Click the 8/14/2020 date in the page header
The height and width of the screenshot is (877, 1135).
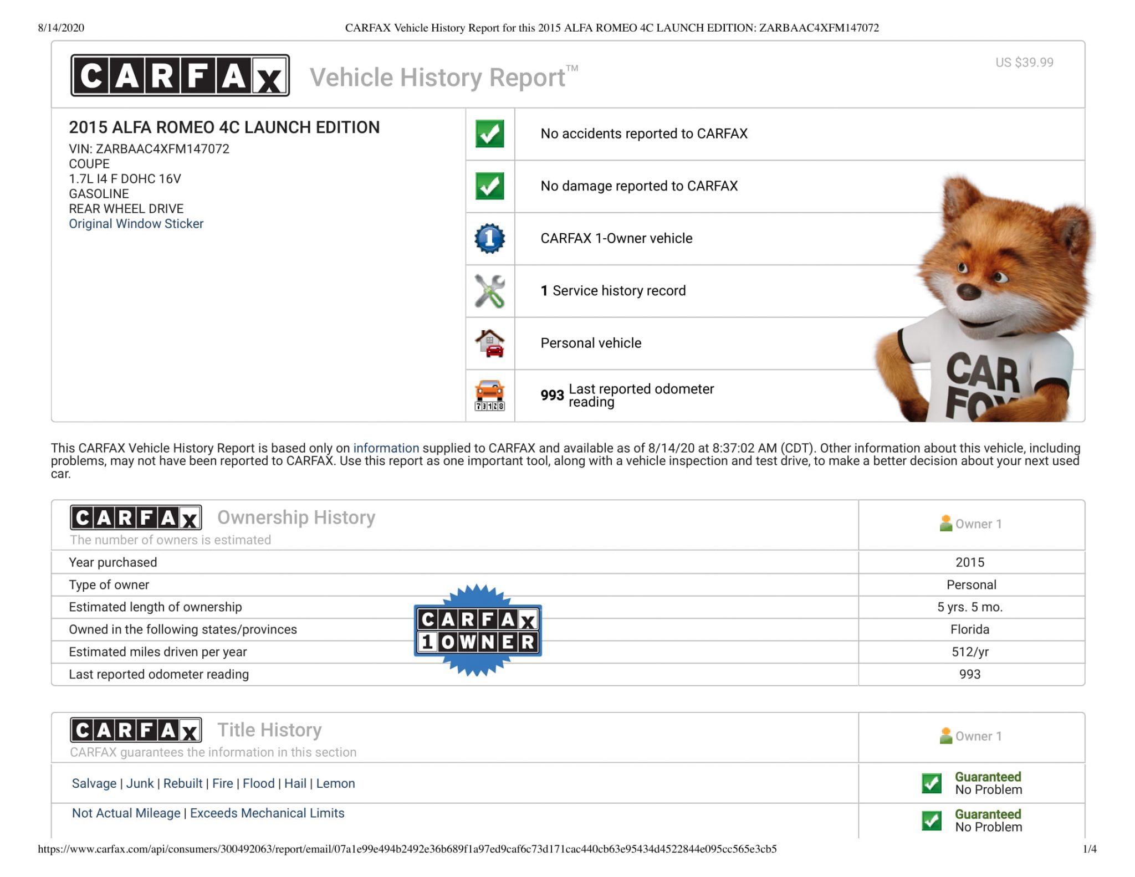pos(61,28)
